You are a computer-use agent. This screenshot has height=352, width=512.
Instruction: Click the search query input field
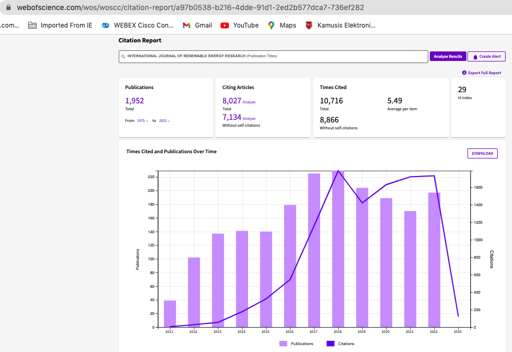(273, 57)
